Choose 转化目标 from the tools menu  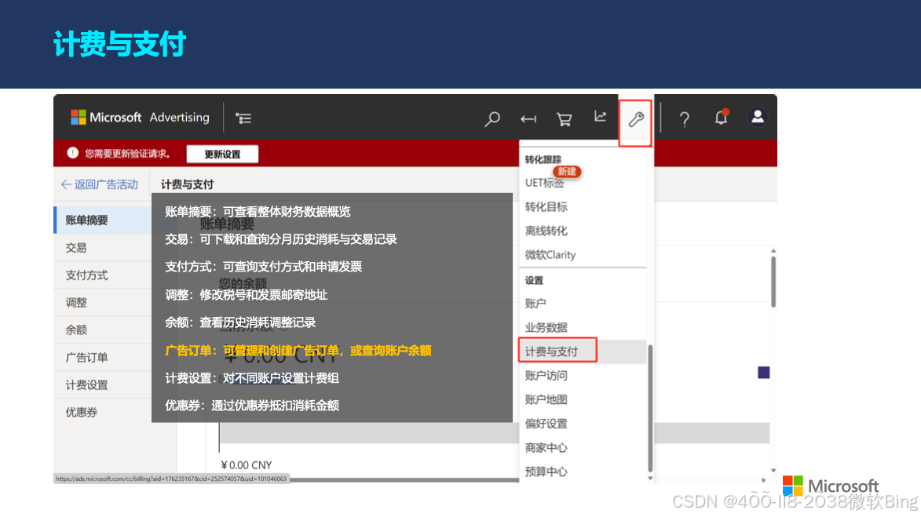pos(546,206)
